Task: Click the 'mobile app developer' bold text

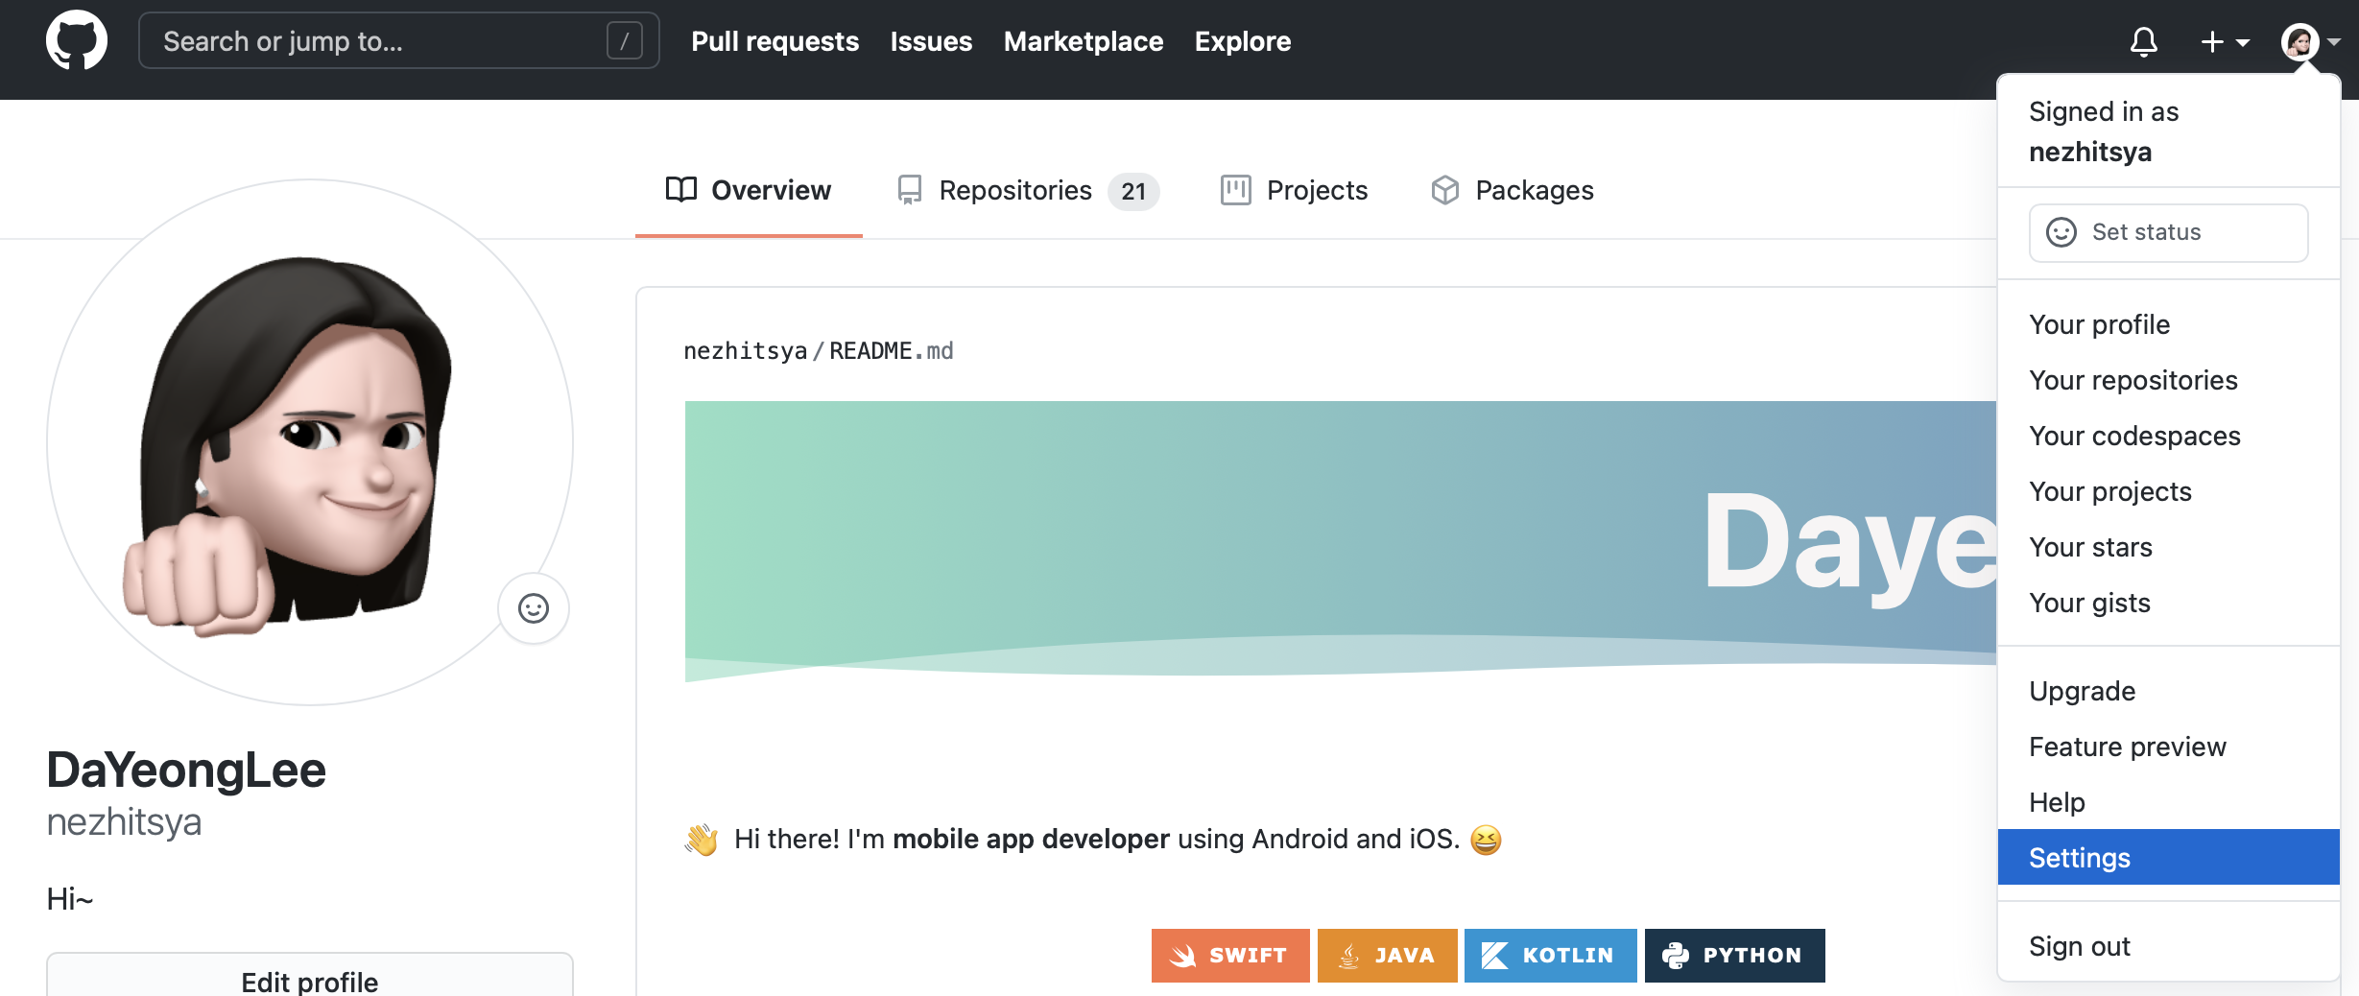Action: point(1031,839)
